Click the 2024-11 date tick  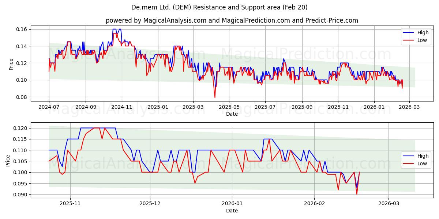click(x=121, y=107)
